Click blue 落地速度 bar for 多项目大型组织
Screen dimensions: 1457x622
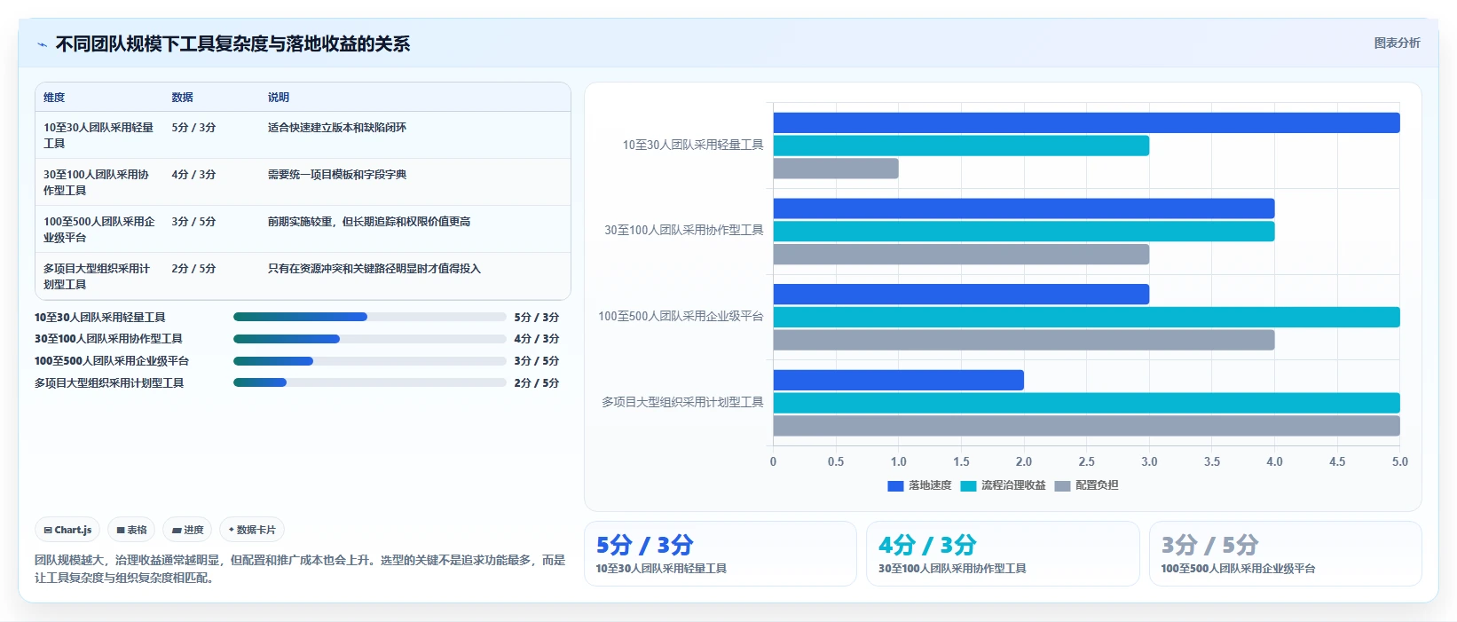click(898, 380)
